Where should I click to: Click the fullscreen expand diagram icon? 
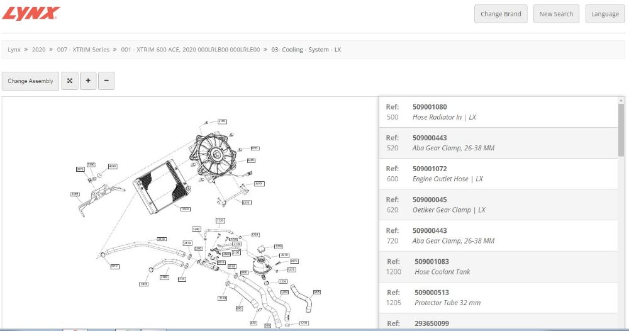pyautogui.click(x=70, y=81)
